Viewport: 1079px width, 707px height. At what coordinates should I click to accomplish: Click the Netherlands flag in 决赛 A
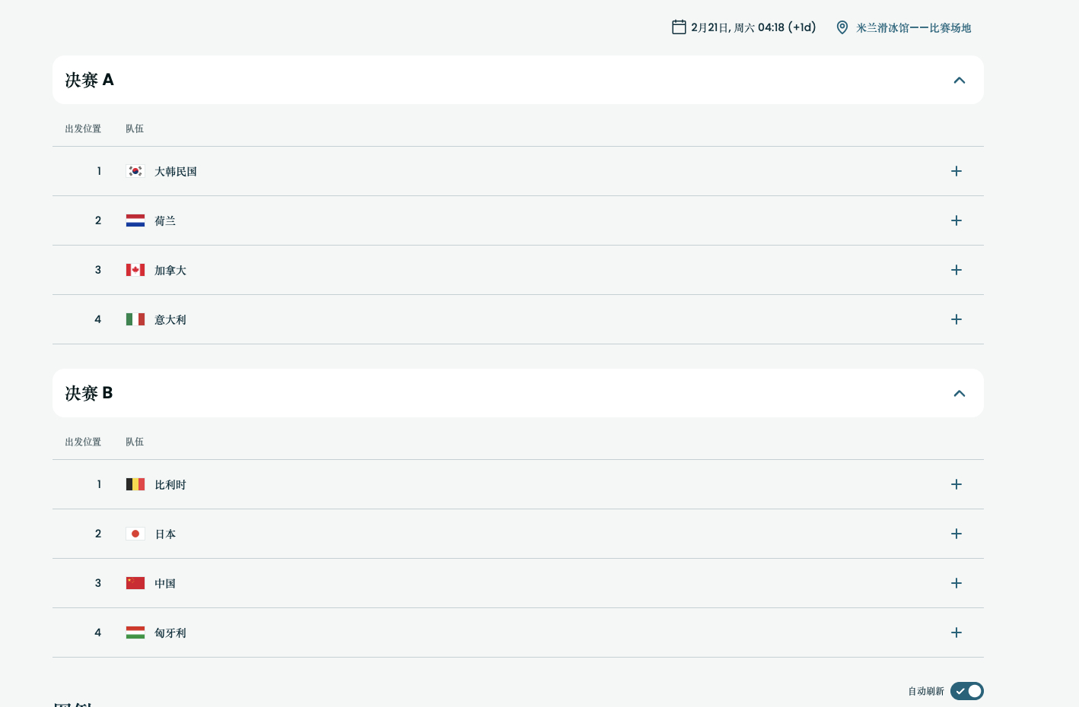point(135,220)
